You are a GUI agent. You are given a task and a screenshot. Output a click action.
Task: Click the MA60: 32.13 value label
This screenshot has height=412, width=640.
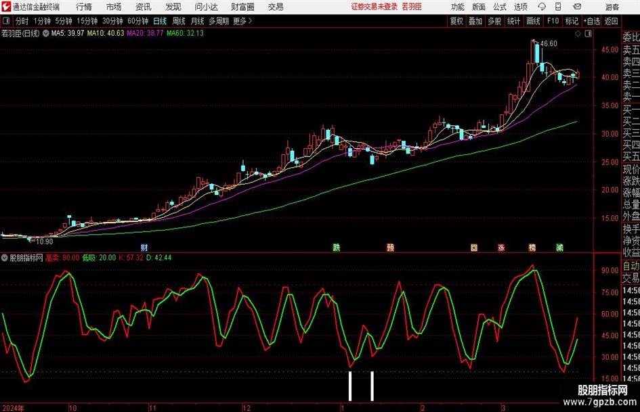click(x=185, y=33)
